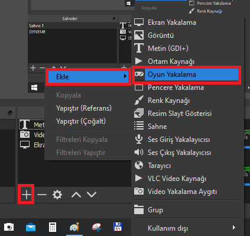Select the Met text source row
Viewport: 250px width, 236px height.
32,125
